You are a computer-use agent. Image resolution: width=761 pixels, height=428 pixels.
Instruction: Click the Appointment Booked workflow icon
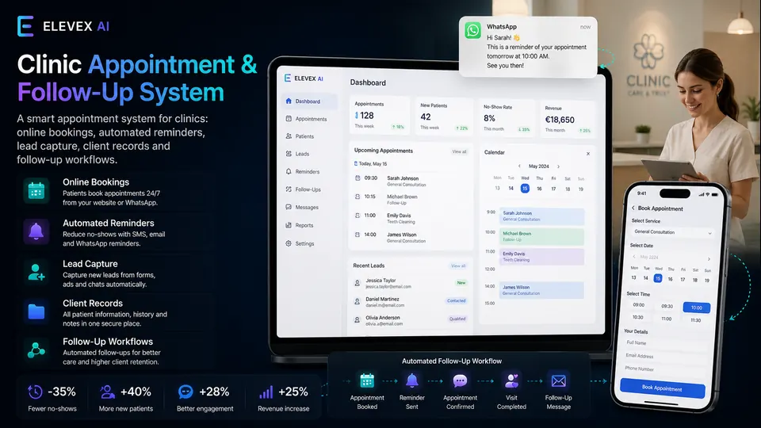tap(367, 381)
